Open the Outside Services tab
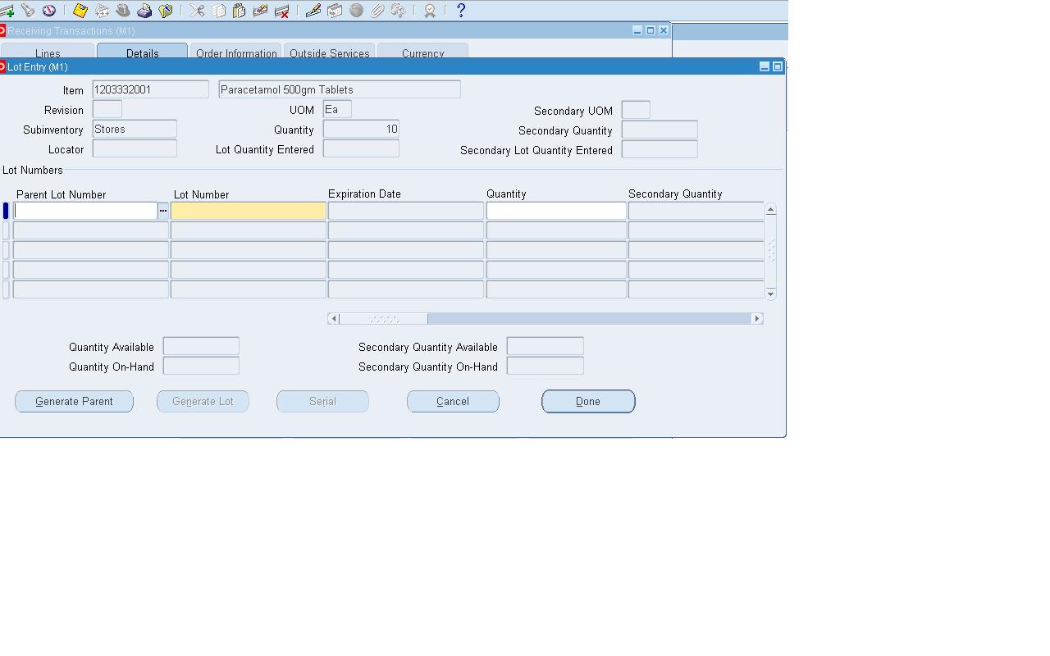 coord(330,52)
